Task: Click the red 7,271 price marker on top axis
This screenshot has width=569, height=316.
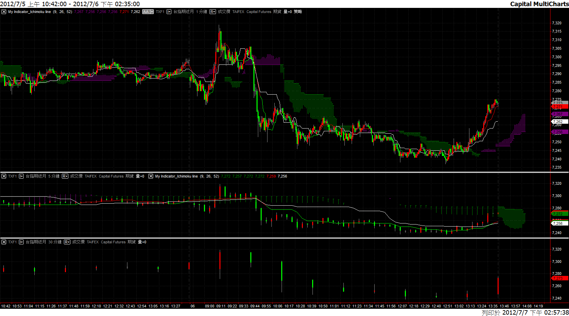Action: [560, 107]
